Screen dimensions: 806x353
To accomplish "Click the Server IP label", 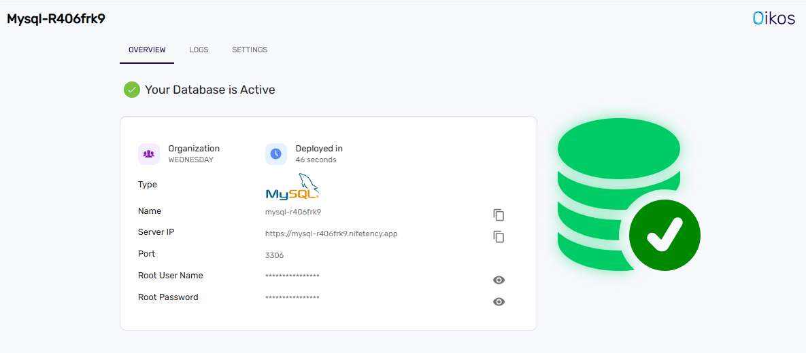I will point(156,232).
